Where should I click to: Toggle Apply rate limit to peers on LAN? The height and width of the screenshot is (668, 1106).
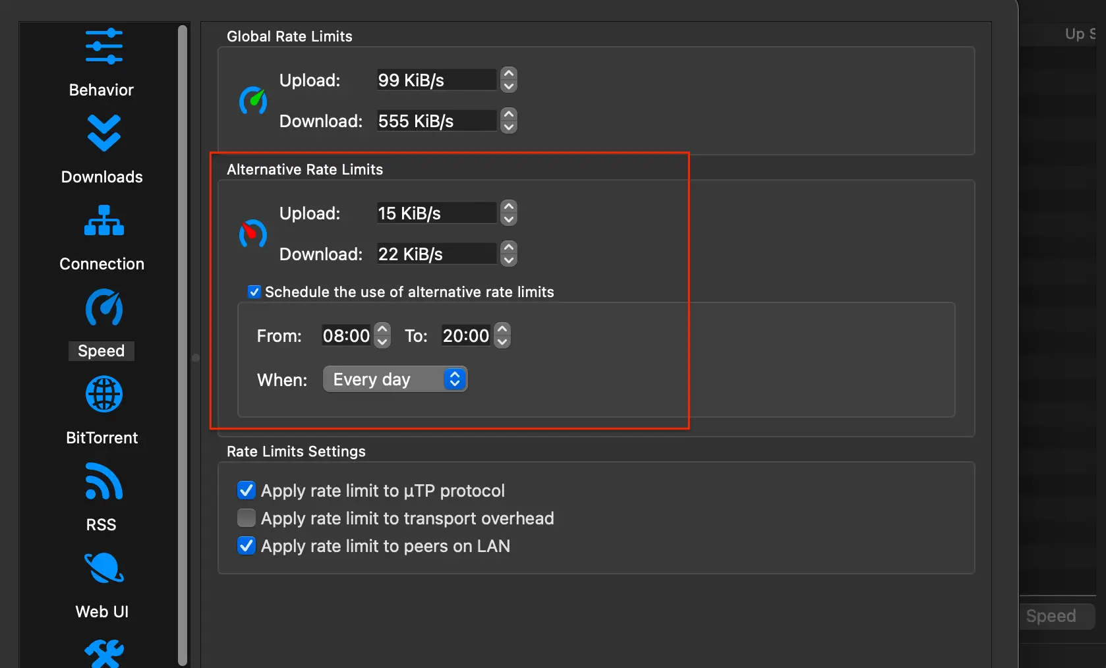coord(247,545)
